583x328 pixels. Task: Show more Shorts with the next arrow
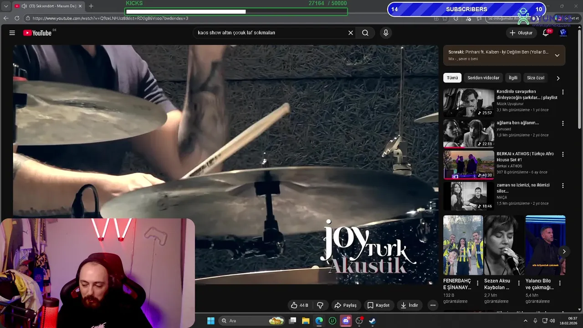click(564, 251)
